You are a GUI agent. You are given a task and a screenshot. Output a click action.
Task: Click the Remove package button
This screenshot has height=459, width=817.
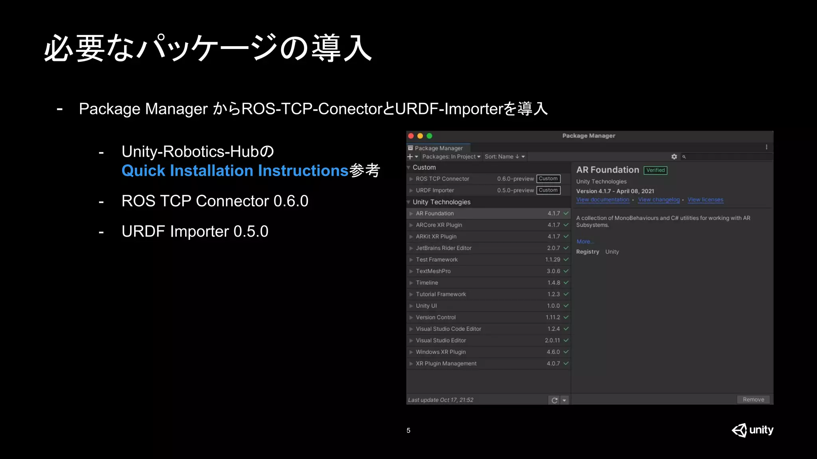(754, 399)
